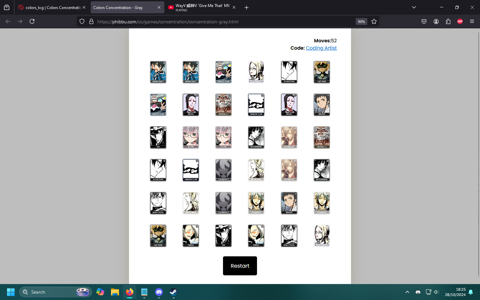Select Pirate Flag card above XIV card
This screenshot has width=480, height=300.
tap(158, 105)
